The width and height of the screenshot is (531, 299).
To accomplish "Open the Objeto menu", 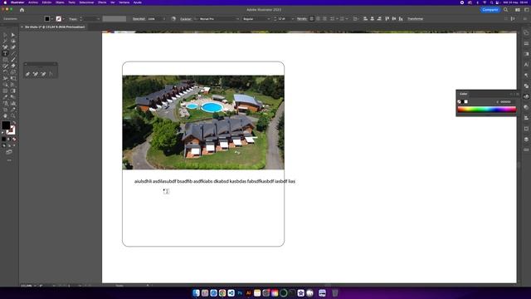I will click(x=60, y=2).
